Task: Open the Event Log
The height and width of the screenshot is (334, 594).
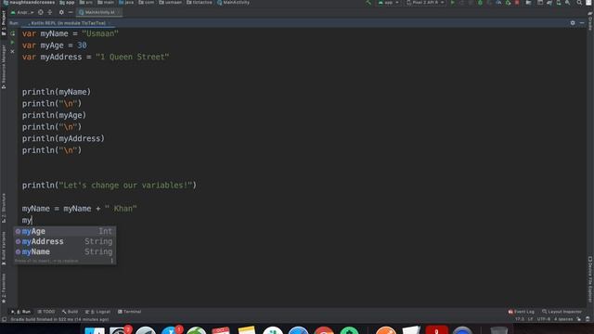Action: point(522,312)
